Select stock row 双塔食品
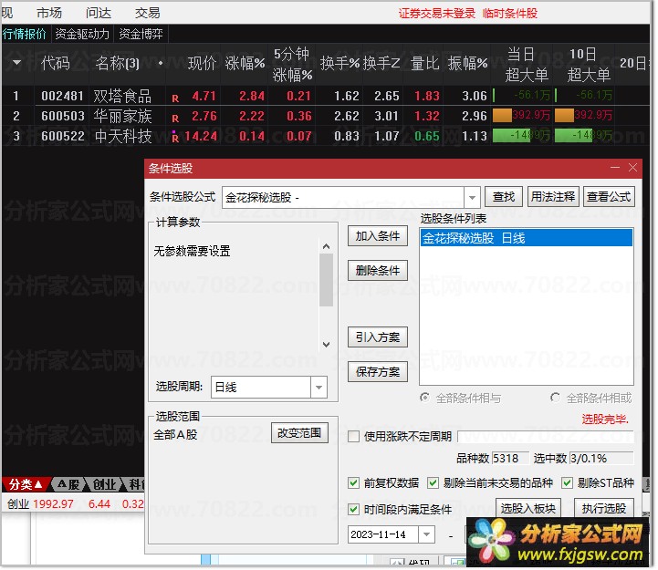The width and height of the screenshot is (658, 570). [x=326, y=96]
